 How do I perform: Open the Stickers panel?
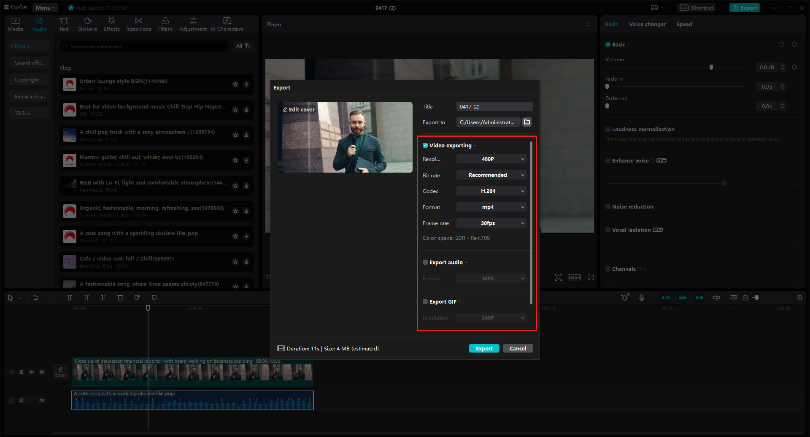87,24
